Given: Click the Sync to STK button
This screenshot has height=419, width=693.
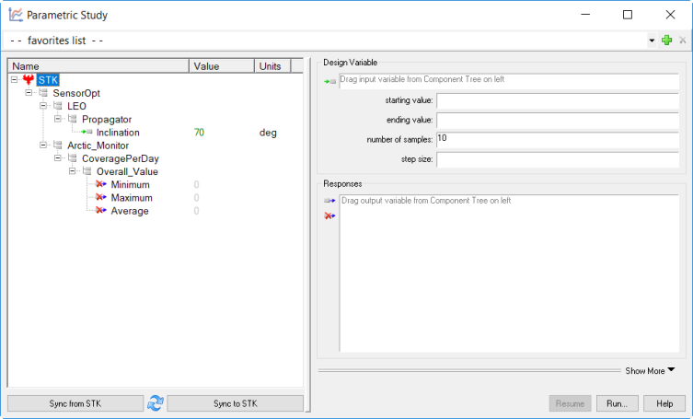Looking at the screenshot, I should 235,403.
